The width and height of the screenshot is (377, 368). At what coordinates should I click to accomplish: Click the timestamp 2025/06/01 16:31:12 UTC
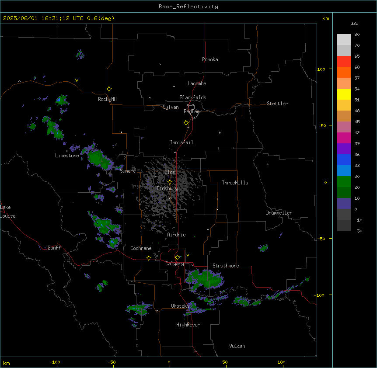(x=43, y=18)
